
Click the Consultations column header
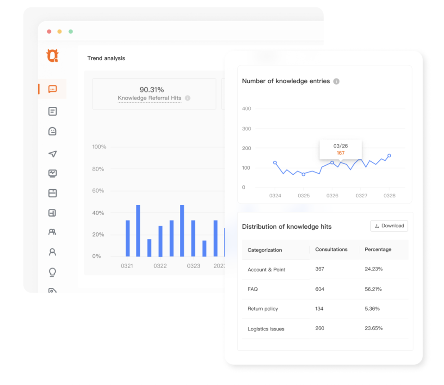331,250
